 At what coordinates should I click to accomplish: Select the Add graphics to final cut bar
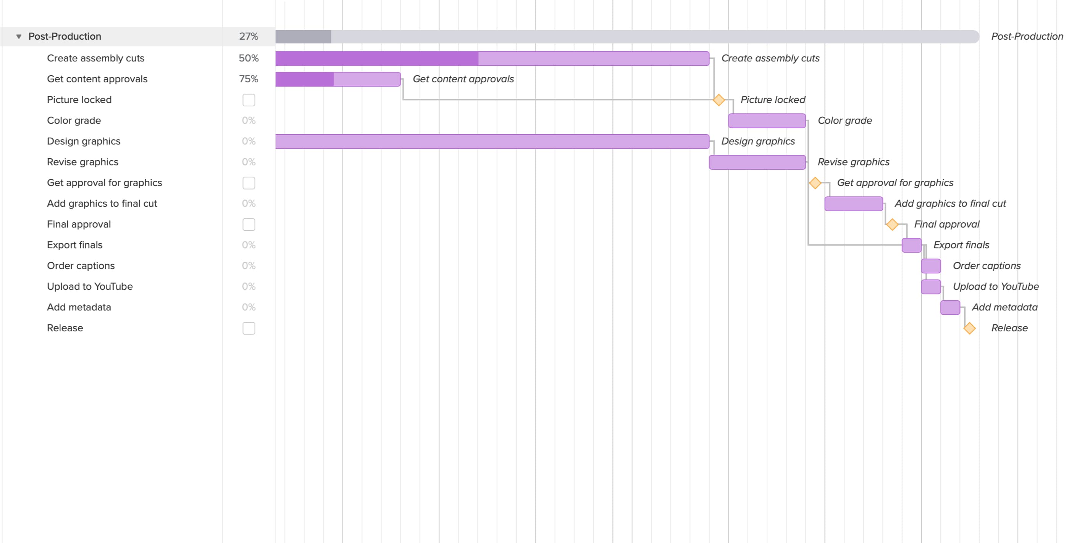(853, 204)
